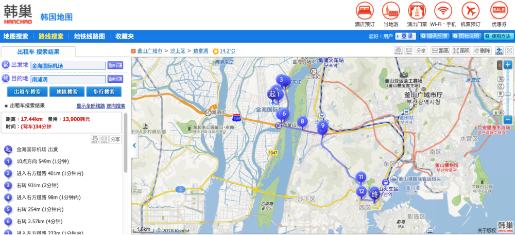The width and height of the screenshot is (515, 235).
Task: Click route marker 3 on map
Action: click(281, 80)
